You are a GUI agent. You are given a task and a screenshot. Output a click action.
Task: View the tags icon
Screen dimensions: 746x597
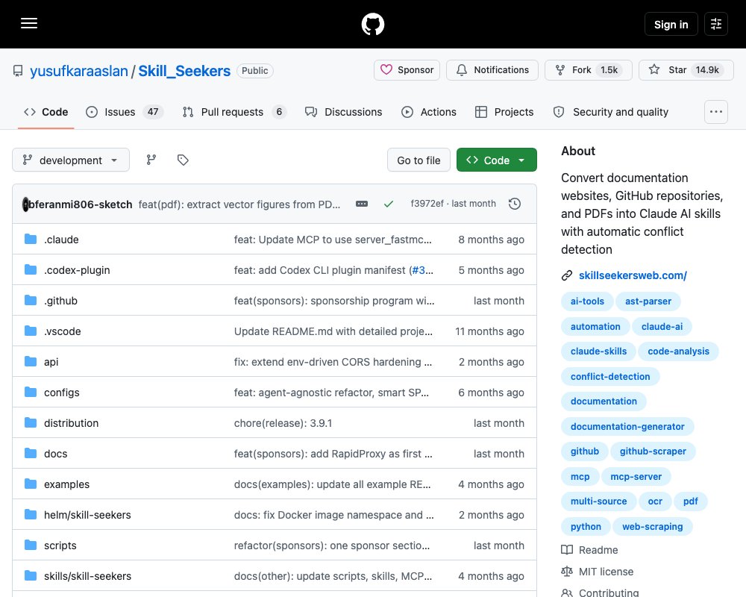coord(183,160)
